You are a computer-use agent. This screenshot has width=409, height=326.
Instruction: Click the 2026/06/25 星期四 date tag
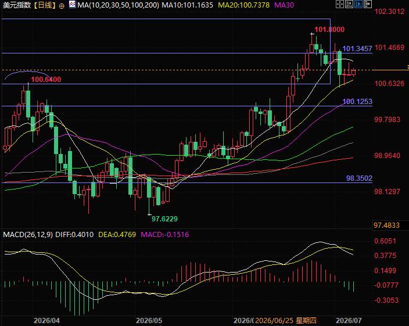(x=286, y=321)
